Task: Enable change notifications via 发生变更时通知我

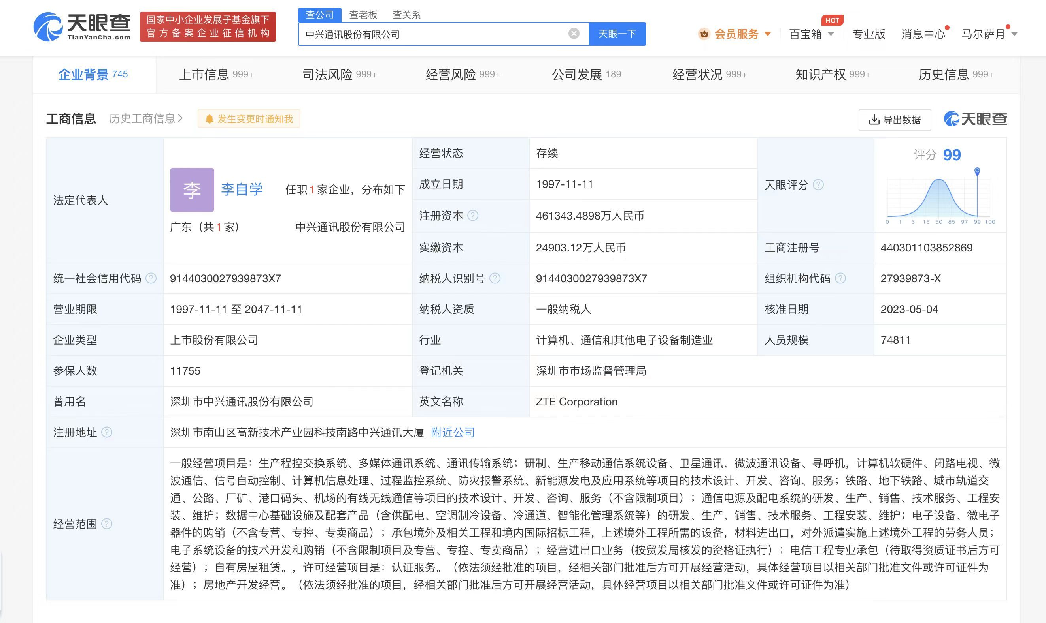Action: coord(249,119)
